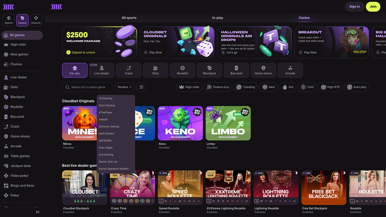Choose Alchemy Gaming from studios list
This screenshot has width=386, height=217.
click(x=116, y=127)
